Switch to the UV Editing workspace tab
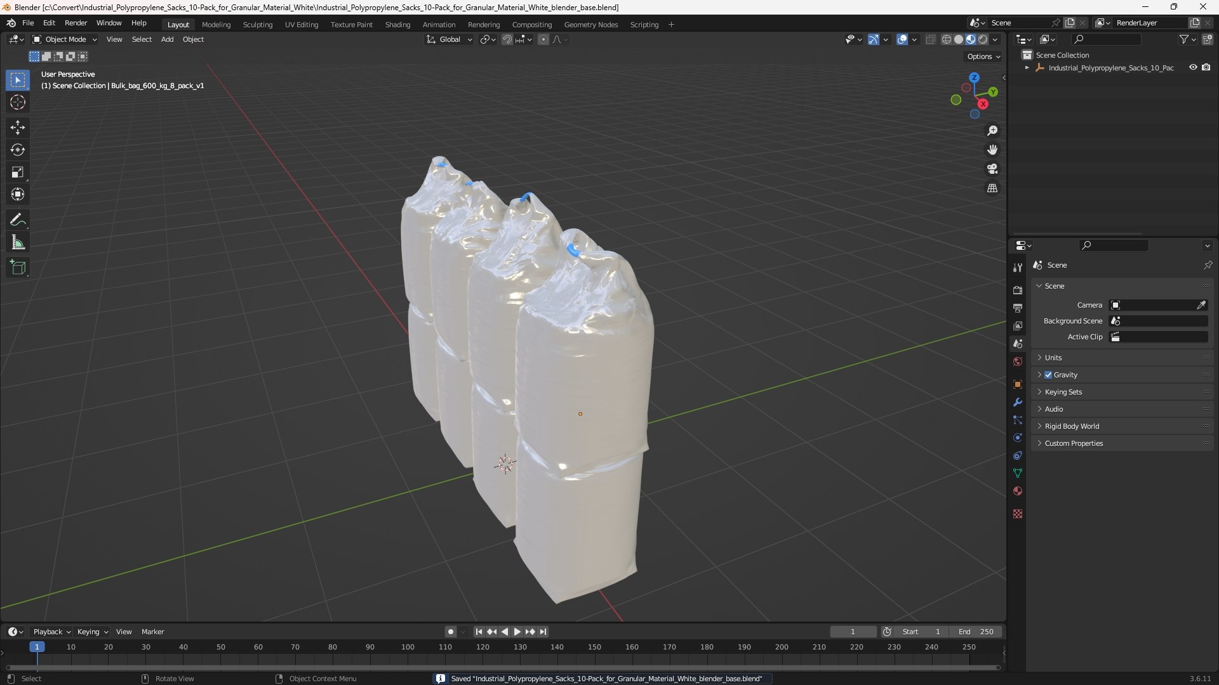 click(302, 25)
